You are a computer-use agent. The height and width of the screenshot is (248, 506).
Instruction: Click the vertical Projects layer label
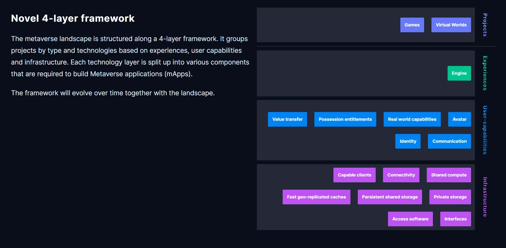coord(485,25)
